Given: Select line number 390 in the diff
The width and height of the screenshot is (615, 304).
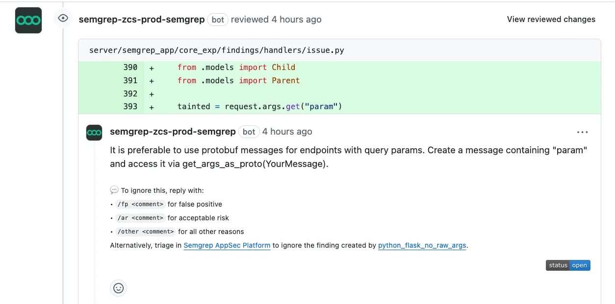Looking at the screenshot, I should coord(130,68).
